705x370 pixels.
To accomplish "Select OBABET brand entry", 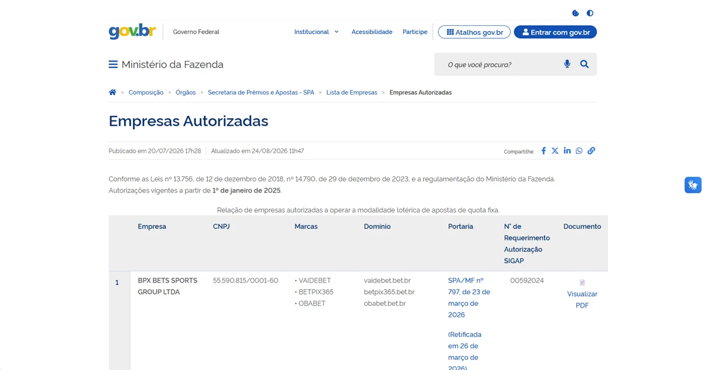I will coord(310,304).
